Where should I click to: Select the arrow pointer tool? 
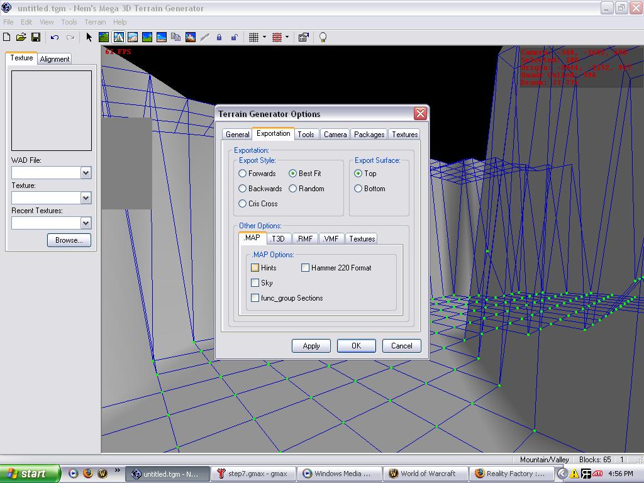click(x=89, y=38)
